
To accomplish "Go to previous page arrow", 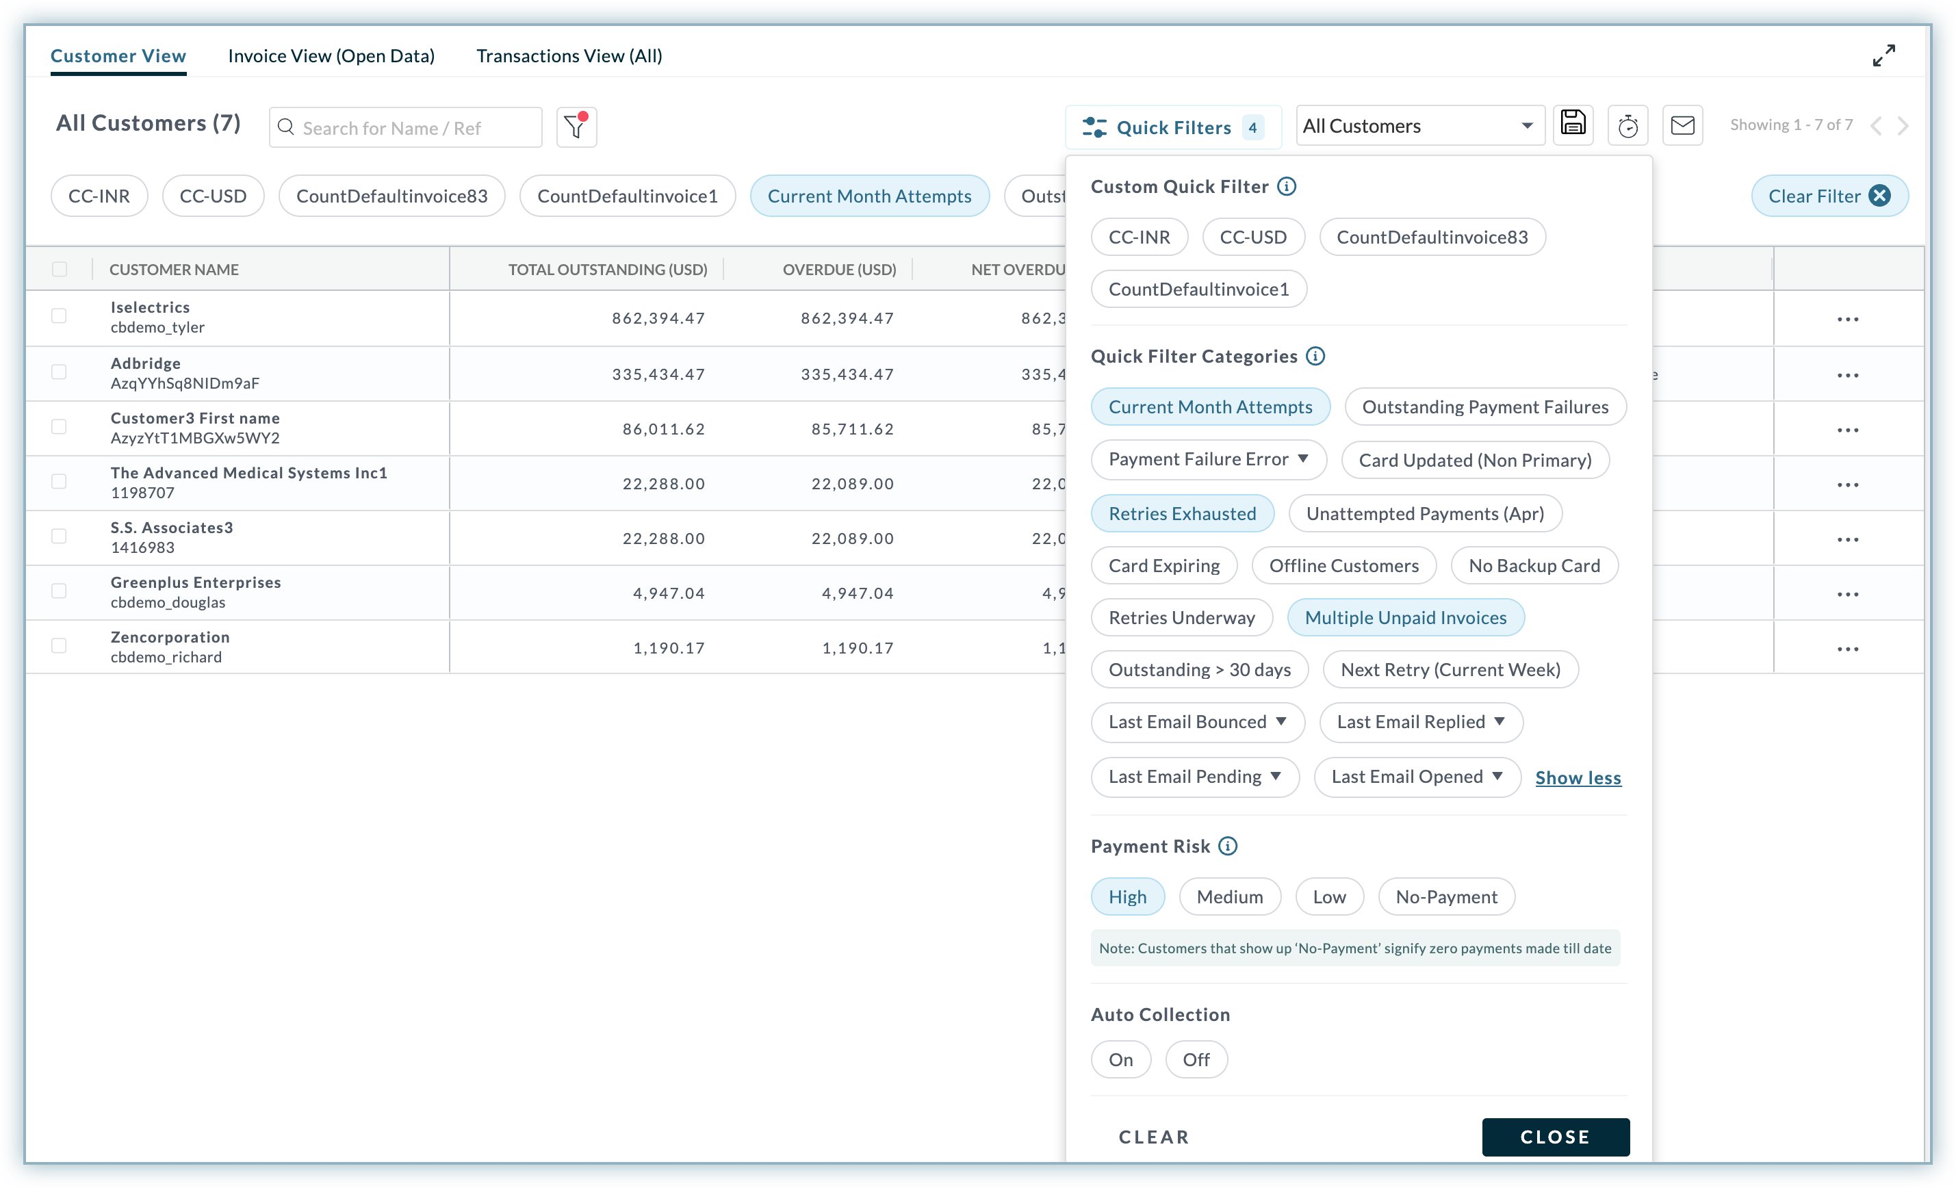I will pos(1876,125).
